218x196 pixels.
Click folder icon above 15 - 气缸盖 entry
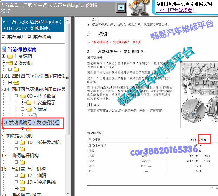[22, 162]
